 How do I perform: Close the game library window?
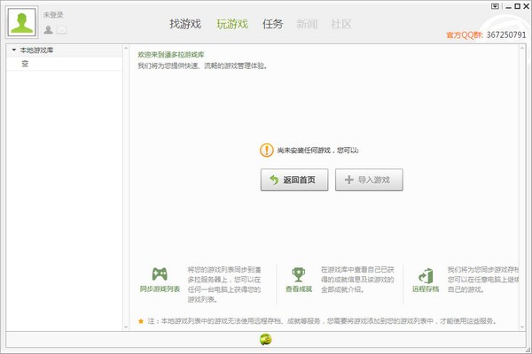coord(526,6)
